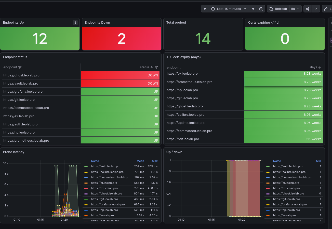Click the pencil Edit button

click(x=327, y=9)
